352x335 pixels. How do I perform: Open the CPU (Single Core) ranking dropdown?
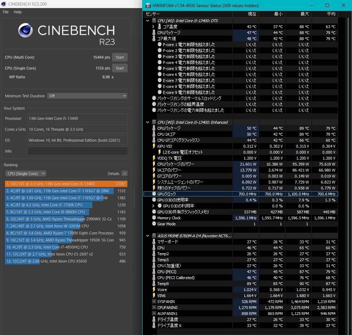26,174
